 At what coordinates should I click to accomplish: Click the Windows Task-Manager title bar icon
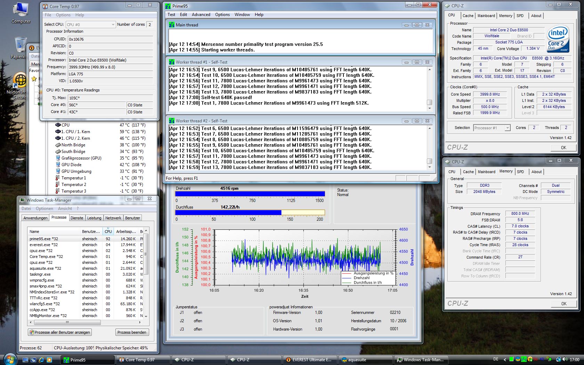click(x=23, y=200)
